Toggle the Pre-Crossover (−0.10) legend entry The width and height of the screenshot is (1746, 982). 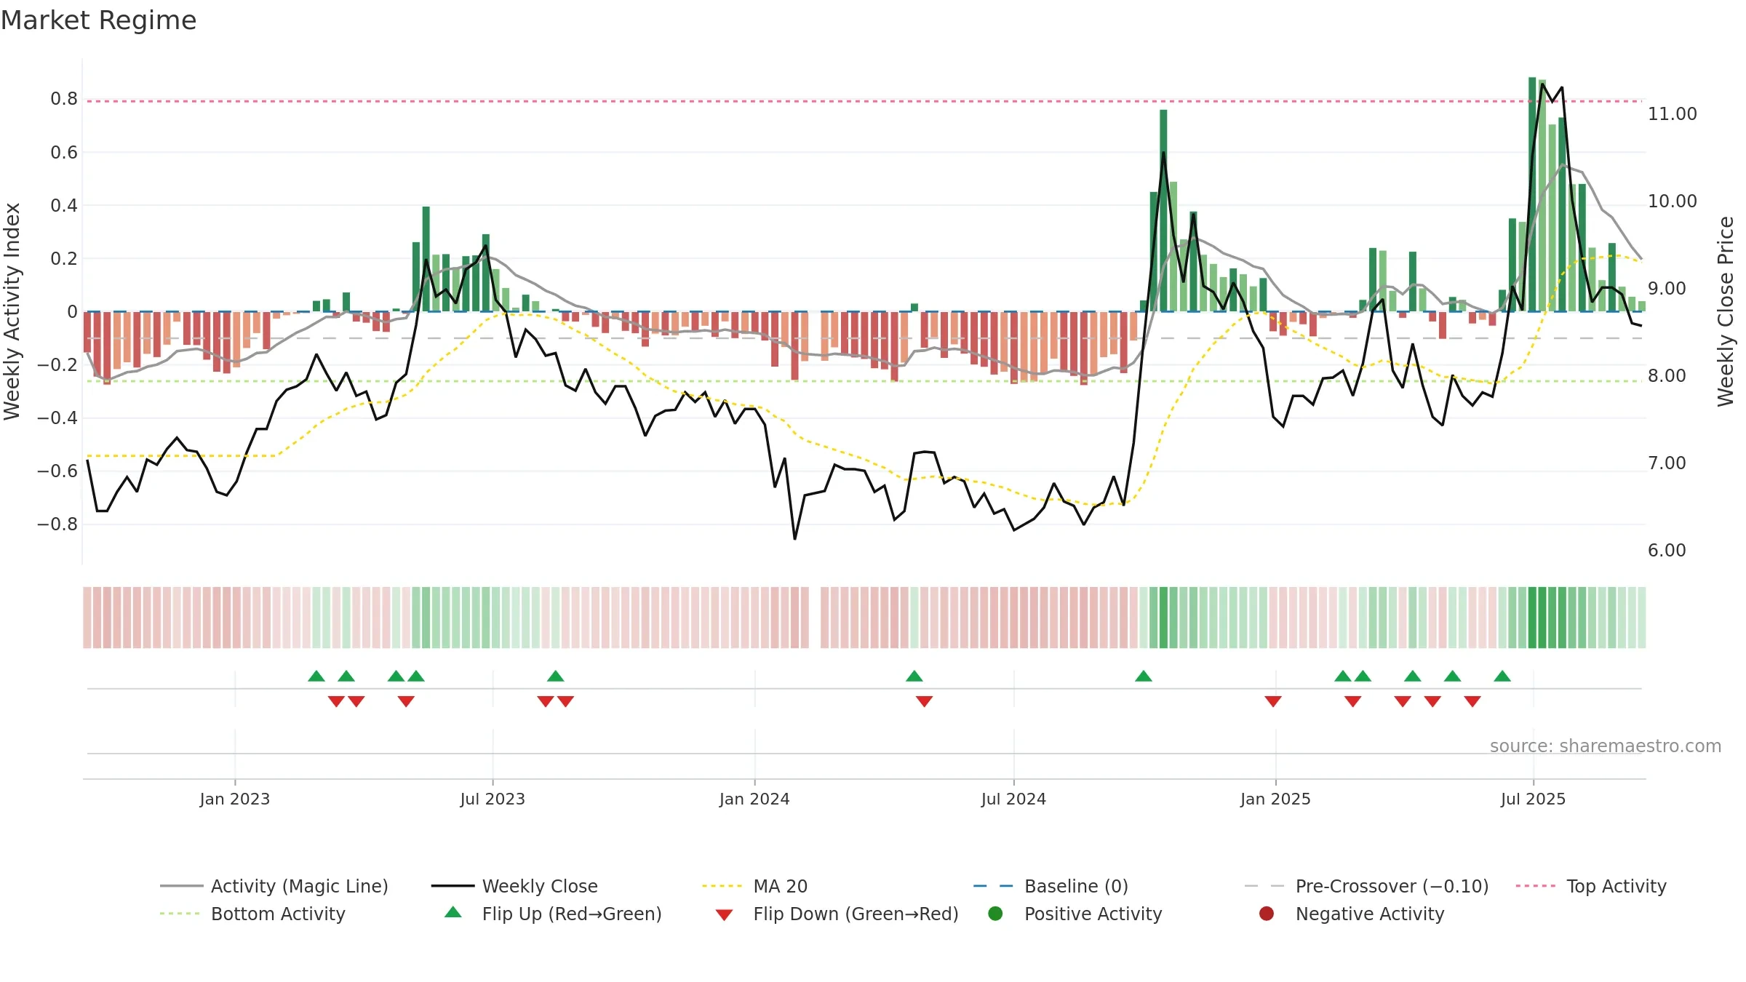coord(1366,886)
